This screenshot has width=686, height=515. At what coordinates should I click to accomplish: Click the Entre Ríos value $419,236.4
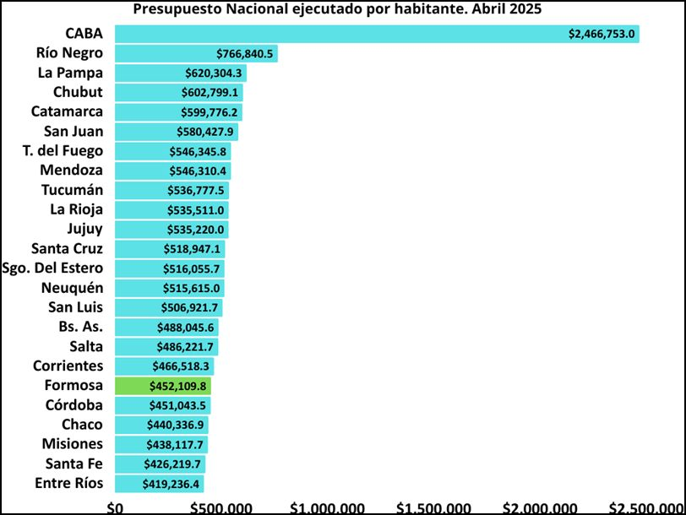point(171,484)
